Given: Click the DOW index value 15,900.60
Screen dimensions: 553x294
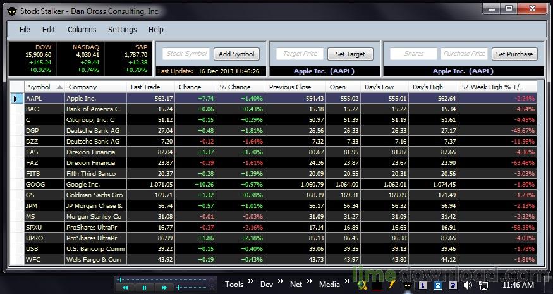Looking at the screenshot, I should click(39, 55).
